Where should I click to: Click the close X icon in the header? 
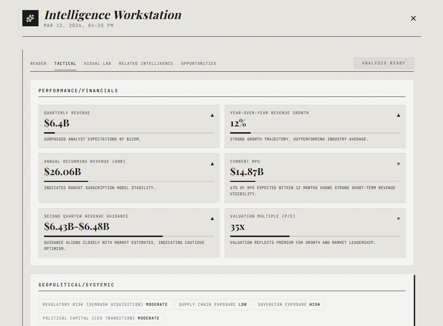(413, 18)
